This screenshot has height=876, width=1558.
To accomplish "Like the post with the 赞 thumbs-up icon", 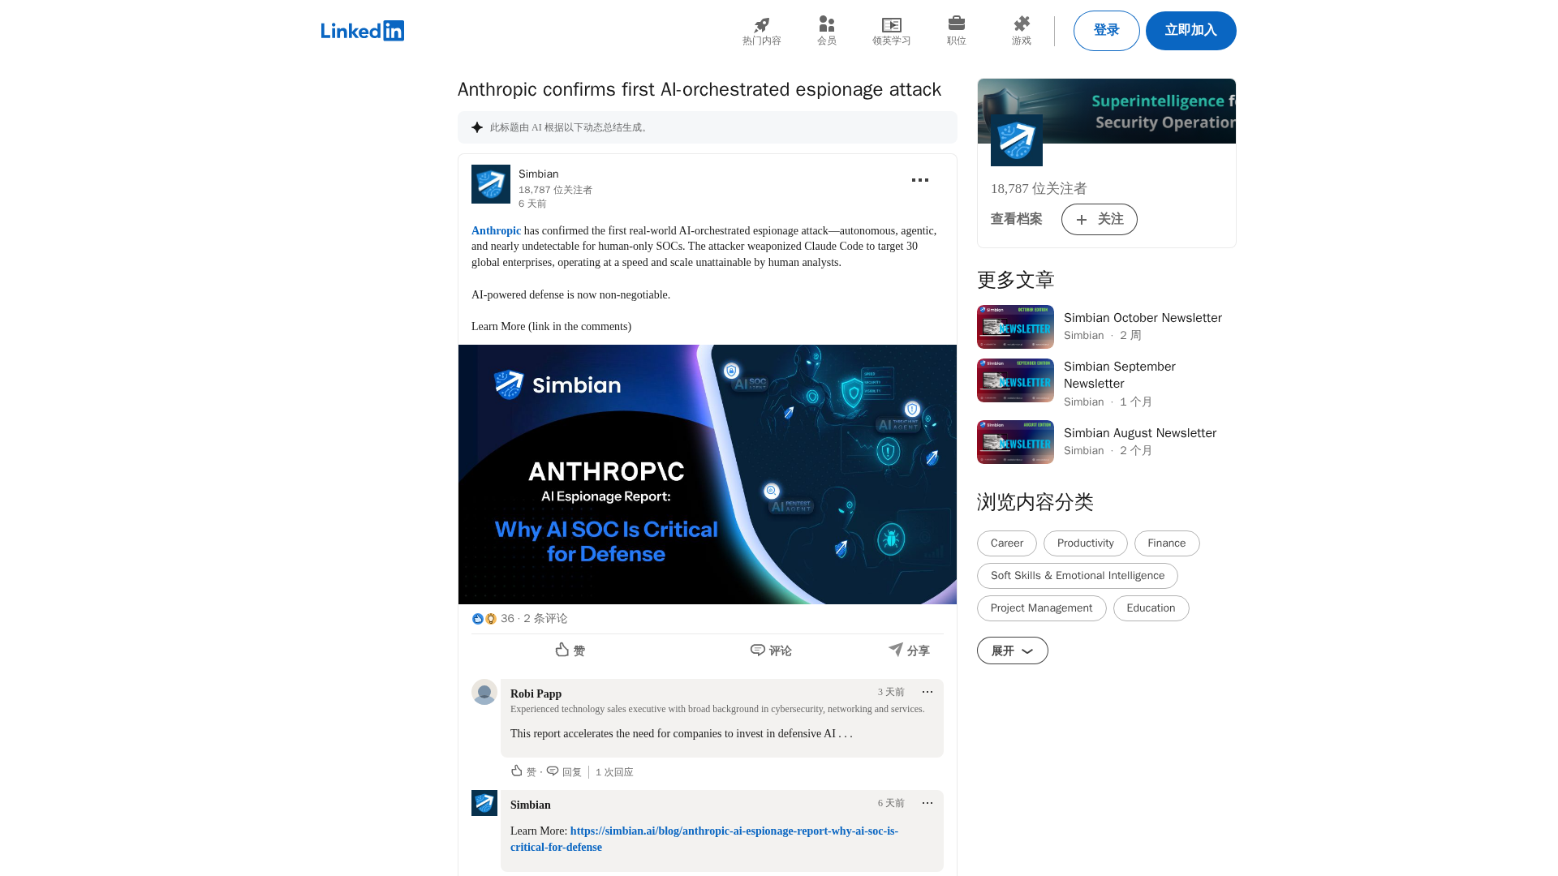I will coord(562,650).
